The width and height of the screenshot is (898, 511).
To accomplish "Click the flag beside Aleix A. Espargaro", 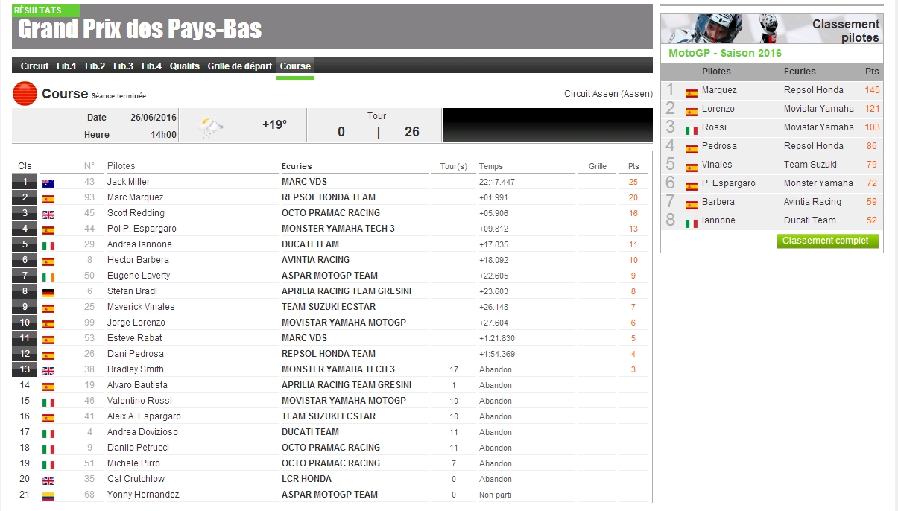I will [x=48, y=418].
